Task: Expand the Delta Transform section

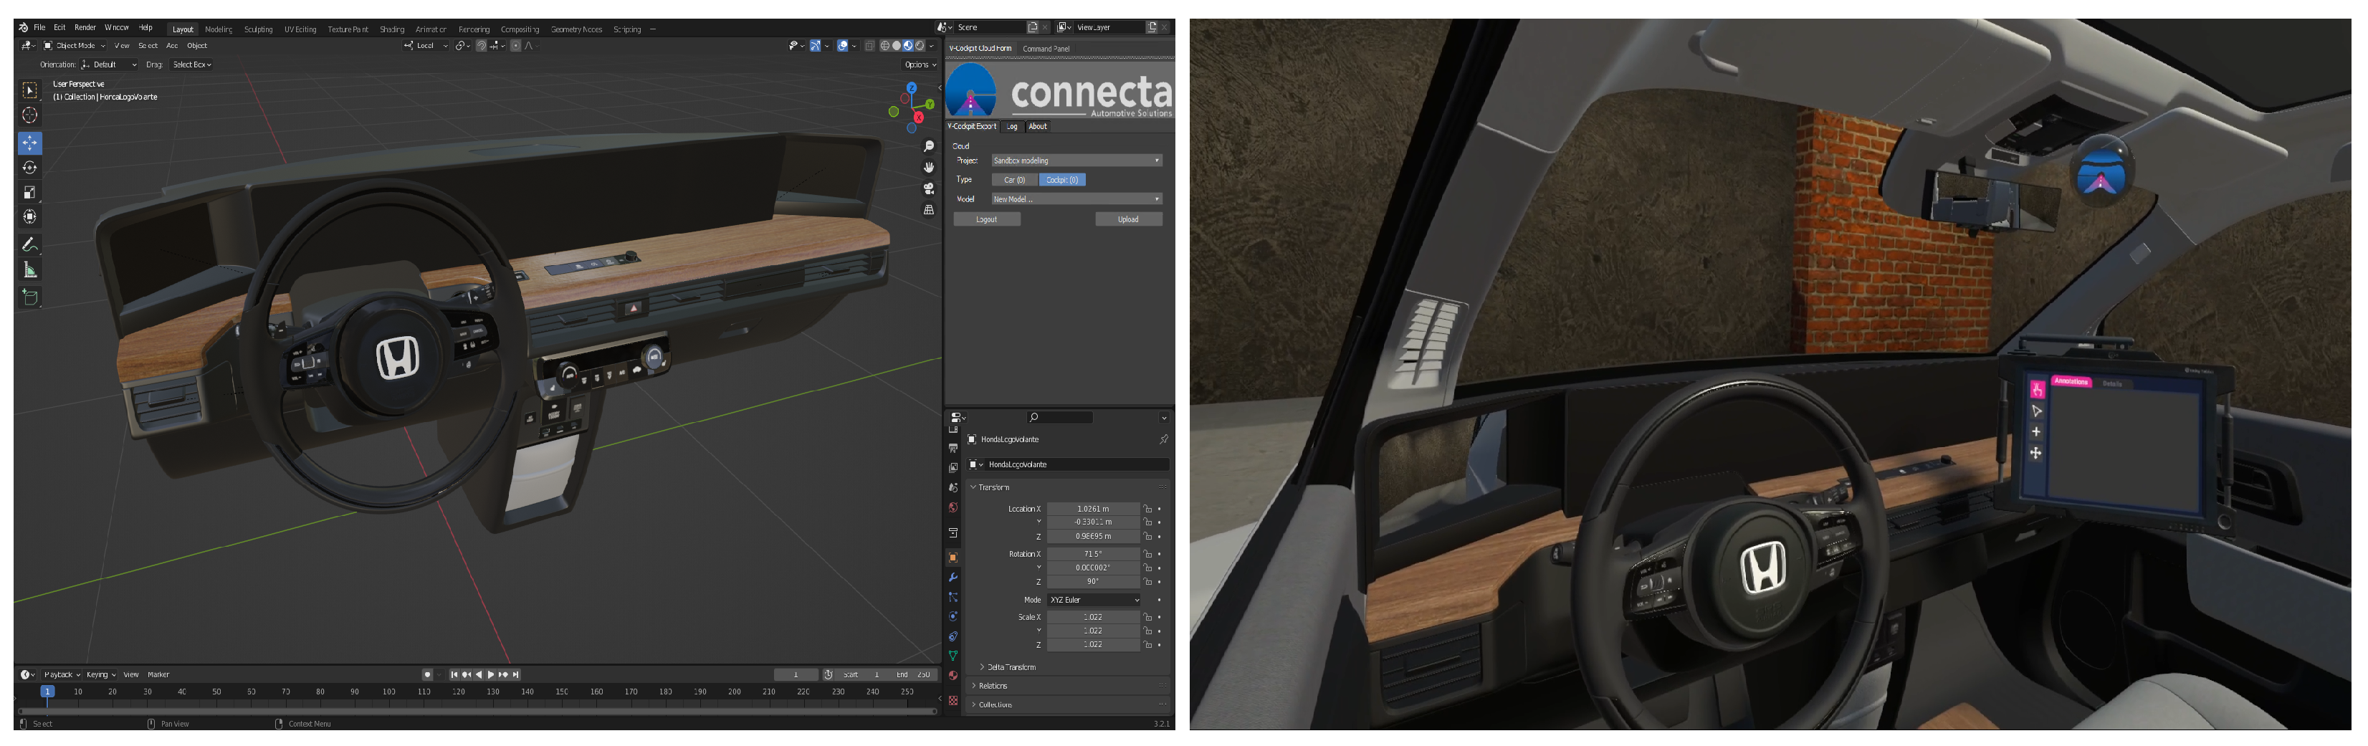Action: (x=1011, y=667)
